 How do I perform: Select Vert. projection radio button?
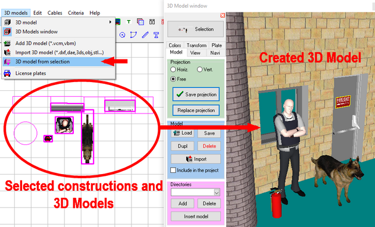tap(199, 70)
